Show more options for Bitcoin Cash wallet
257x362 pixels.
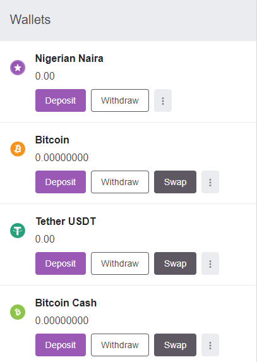[210, 345]
